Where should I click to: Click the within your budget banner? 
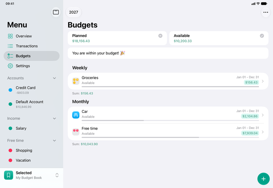168,53
